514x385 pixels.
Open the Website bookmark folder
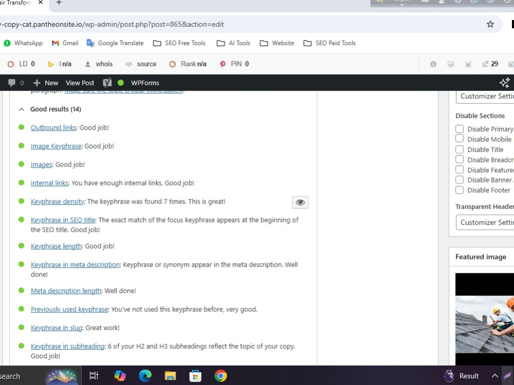tap(277, 43)
